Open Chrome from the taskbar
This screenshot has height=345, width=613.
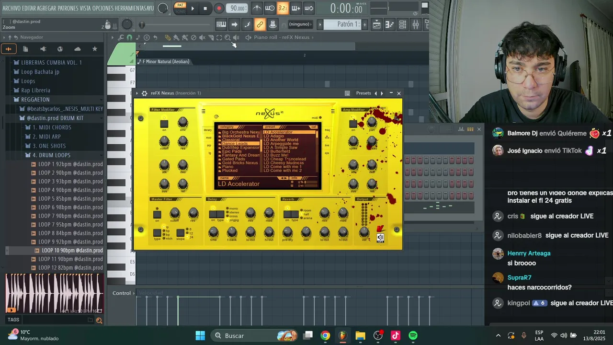point(325,335)
